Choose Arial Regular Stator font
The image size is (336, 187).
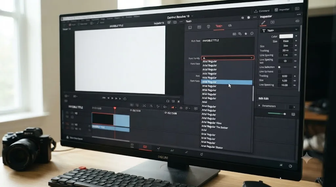[x=212, y=147]
